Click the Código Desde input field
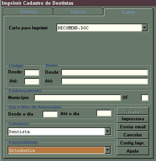The width and height of the screenshot is (156, 161). [32, 73]
